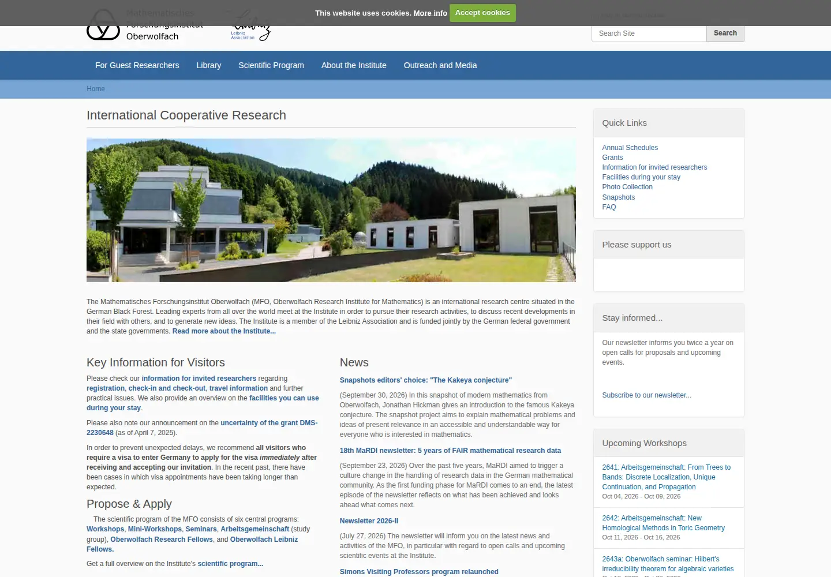
Task: Click the Home breadcrumb link
Action: pyautogui.click(x=96, y=89)
